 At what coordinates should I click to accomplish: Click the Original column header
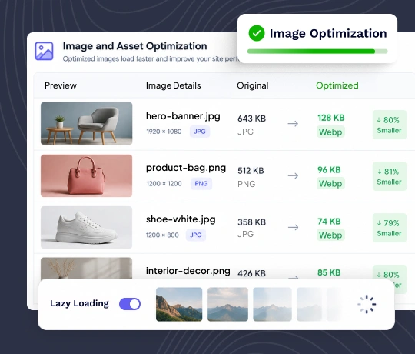click(253, 85)
